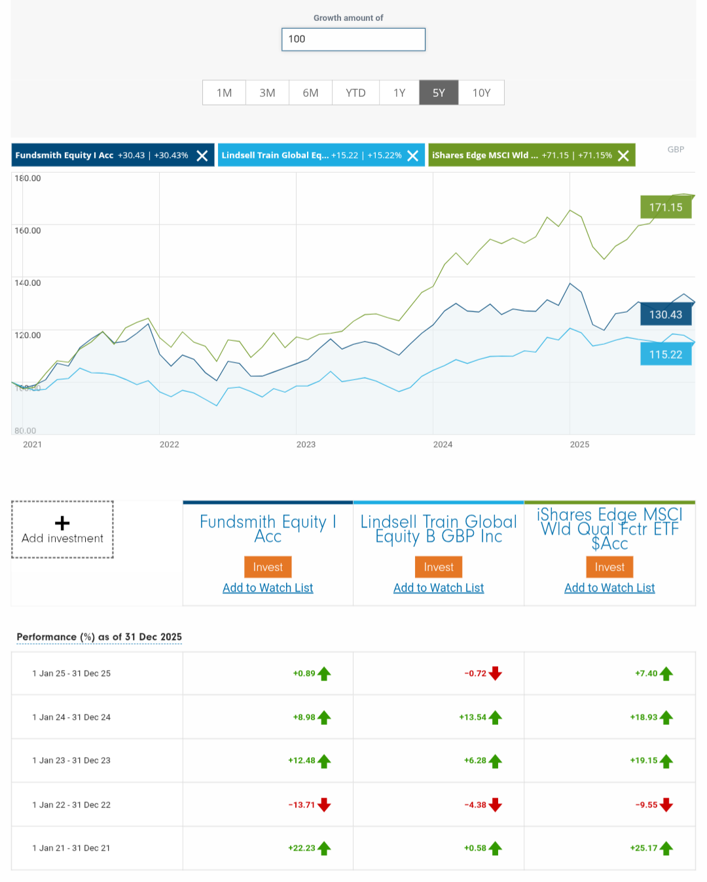This screenshot has height=882, width=707.
Task: Click the +22.23 up arrow for Fundsmith 2021
Action: tap(324, 849)
